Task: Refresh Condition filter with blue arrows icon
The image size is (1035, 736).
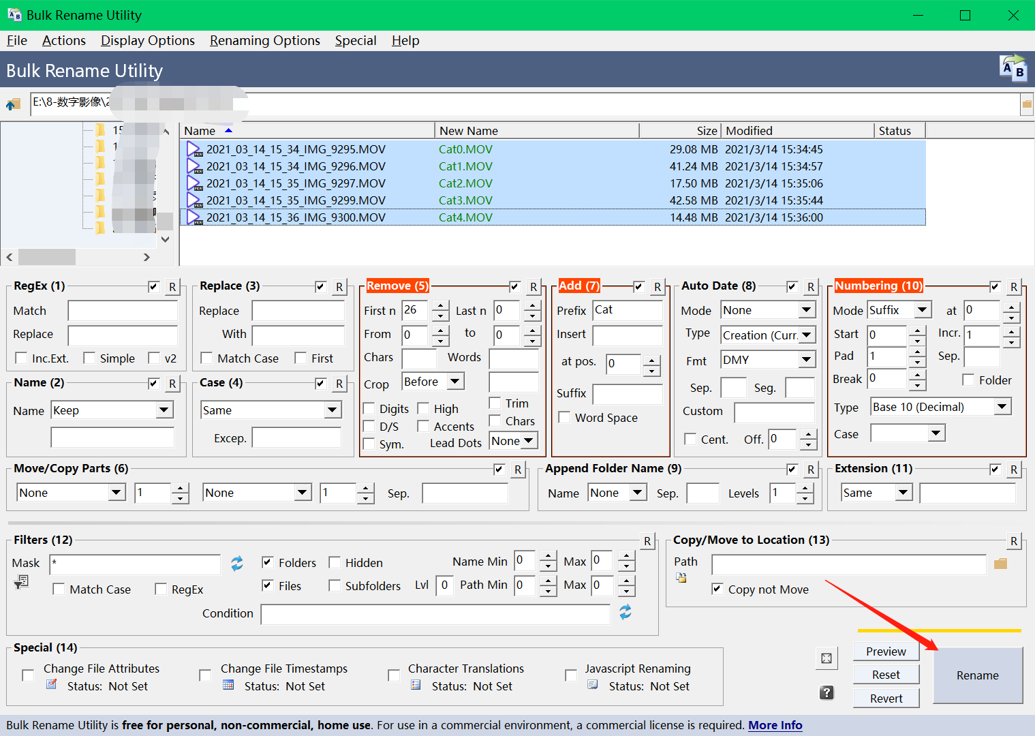Action: [x=625, y=613]
